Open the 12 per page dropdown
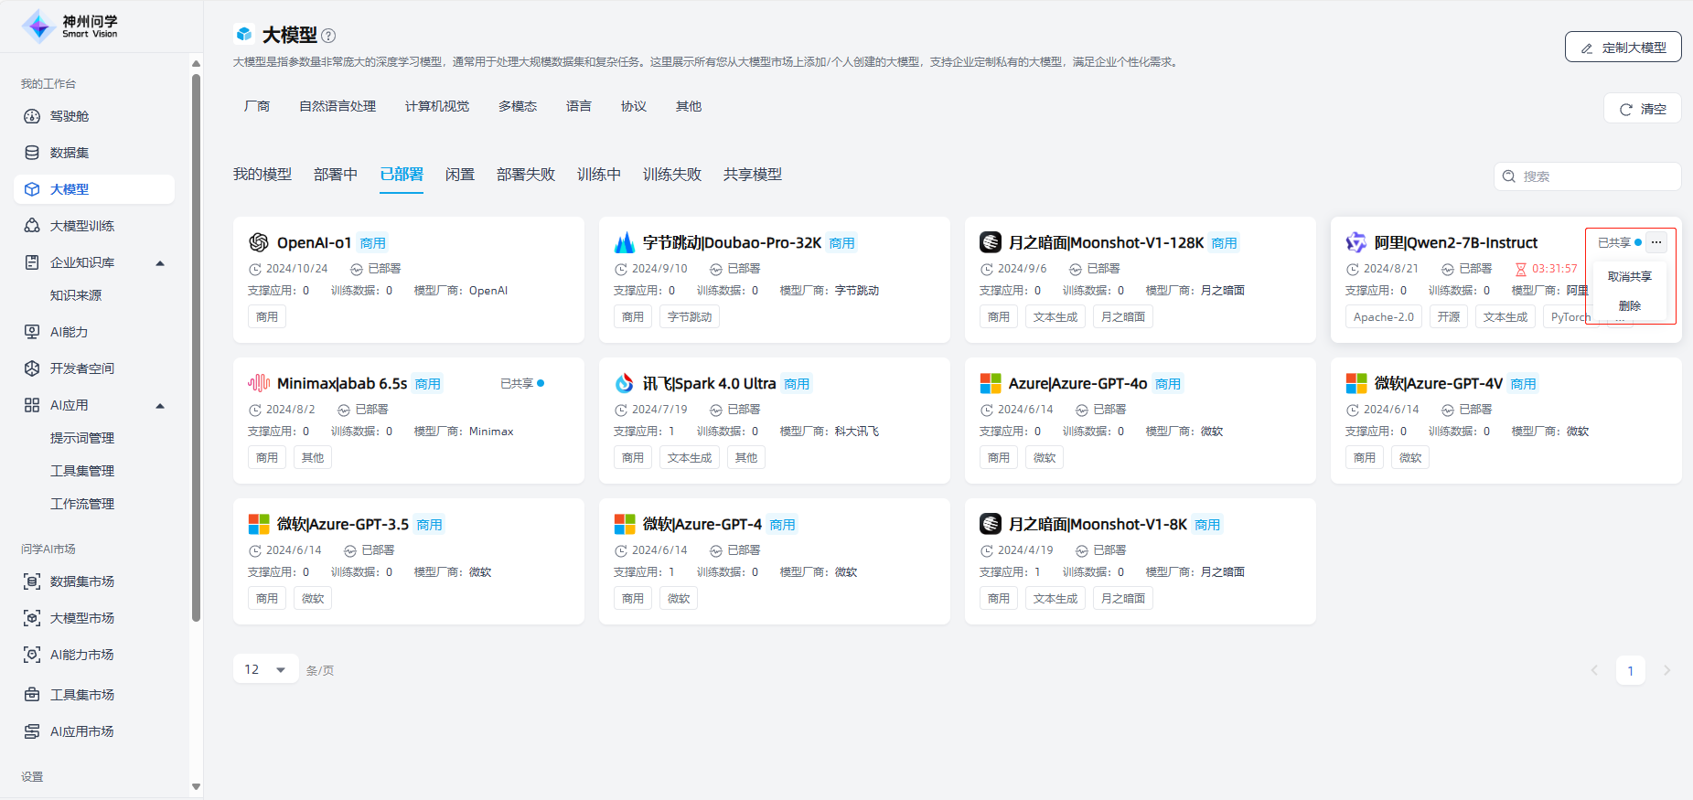This screenshot has height=800, width=1693. pyautogui.click(x=265, y=670)
